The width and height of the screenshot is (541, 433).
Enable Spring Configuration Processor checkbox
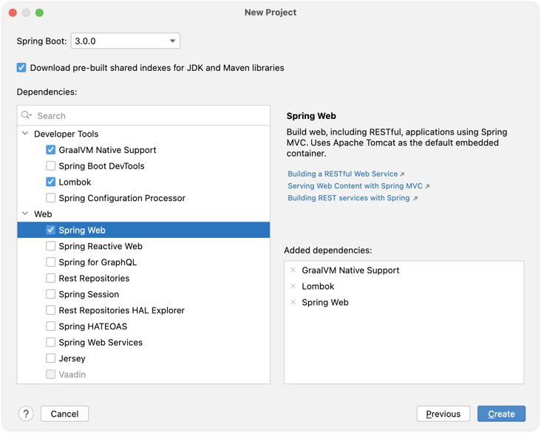pos(51,198)
